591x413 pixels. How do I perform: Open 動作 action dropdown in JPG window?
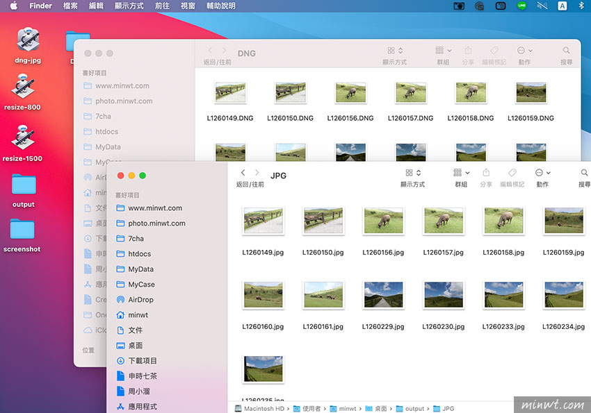click(543, 173)
